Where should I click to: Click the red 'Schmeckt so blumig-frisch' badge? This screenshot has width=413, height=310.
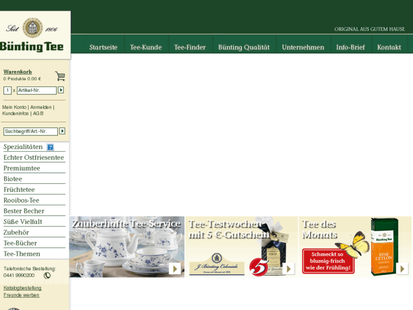[x=328, y=261]
